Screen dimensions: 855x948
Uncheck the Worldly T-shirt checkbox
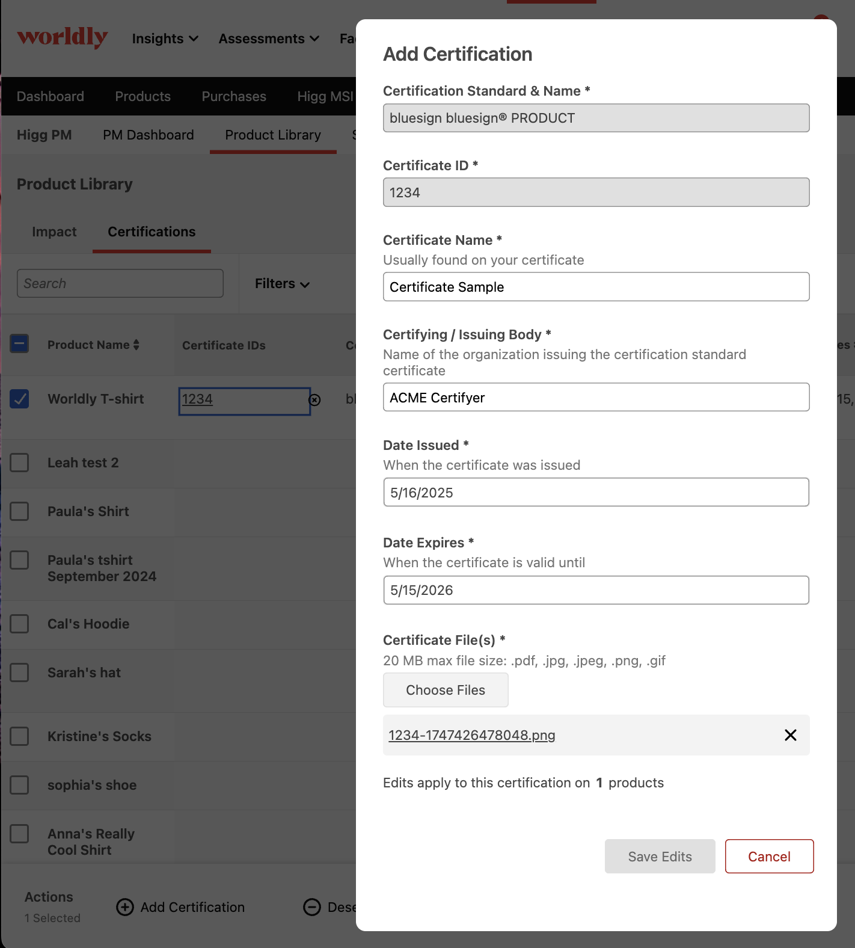[19, 399]
